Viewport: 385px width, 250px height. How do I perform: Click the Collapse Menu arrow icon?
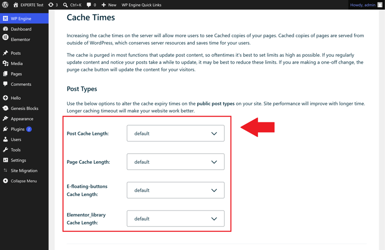[x=5, y=181]
